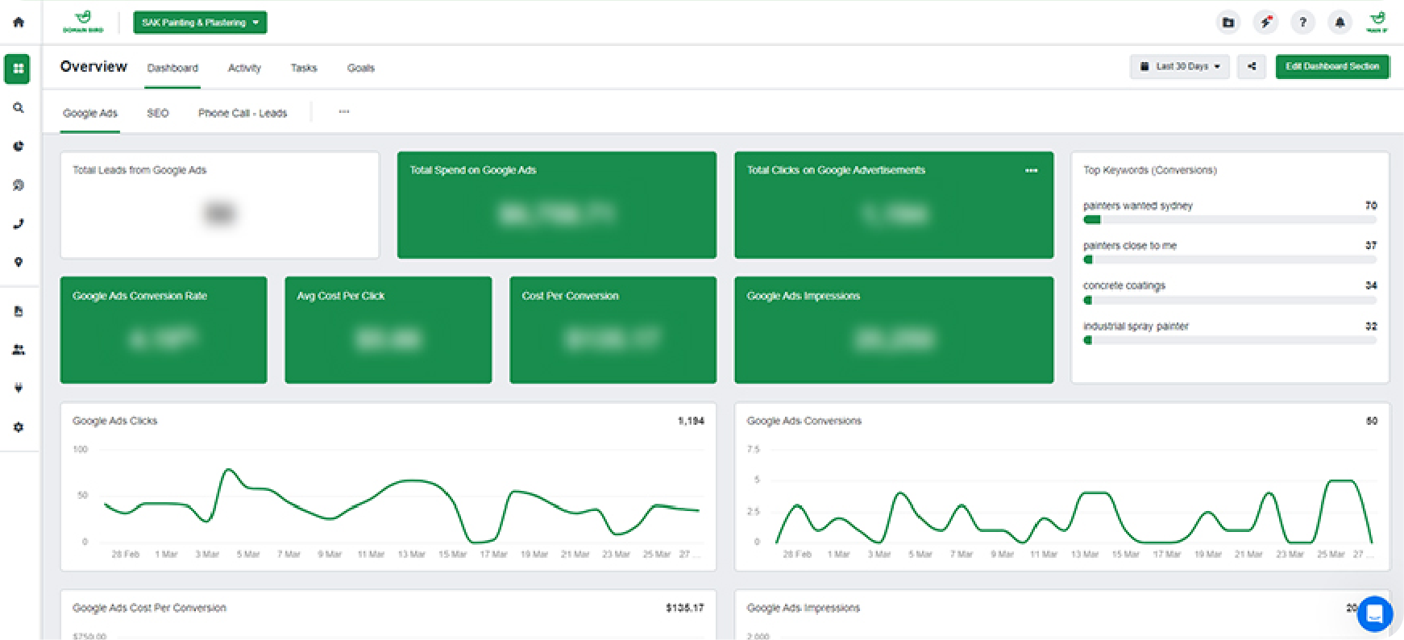Switch to the Dashboard tab
Viewport: 1404px width, 640px height.
pyautogui.click(x=172, y=68)
